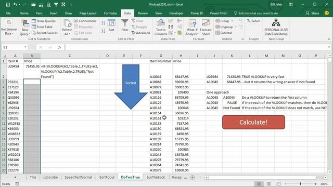Switch to the Formulas tab

click(110, 13)
